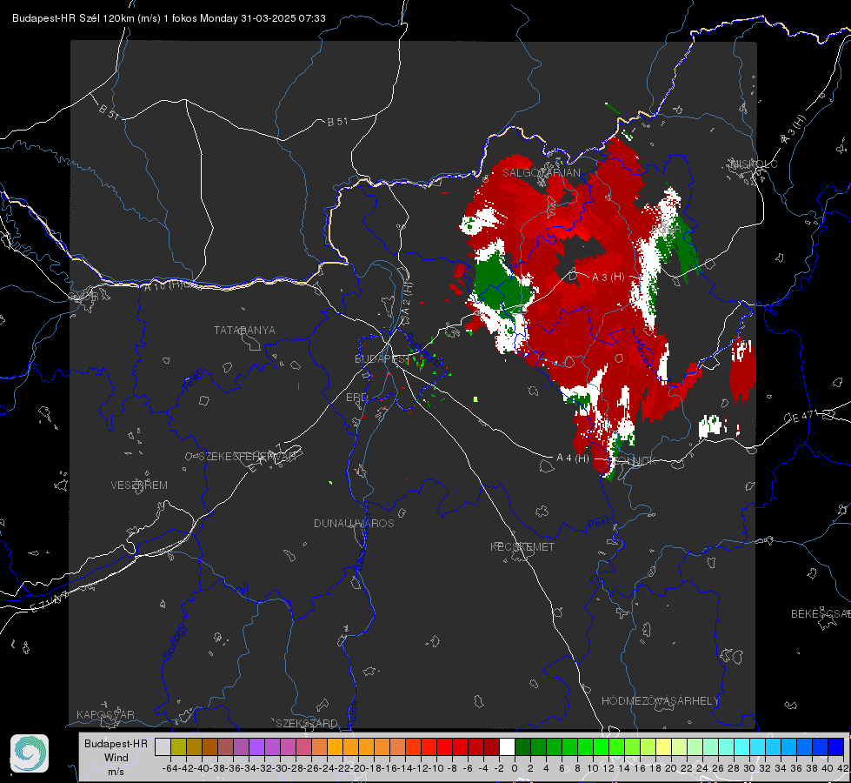Image resolution: width=851 pixels, height=783 pixels.
Task: Select the -30 value on the legend scale
Action: tap(280, 768)
